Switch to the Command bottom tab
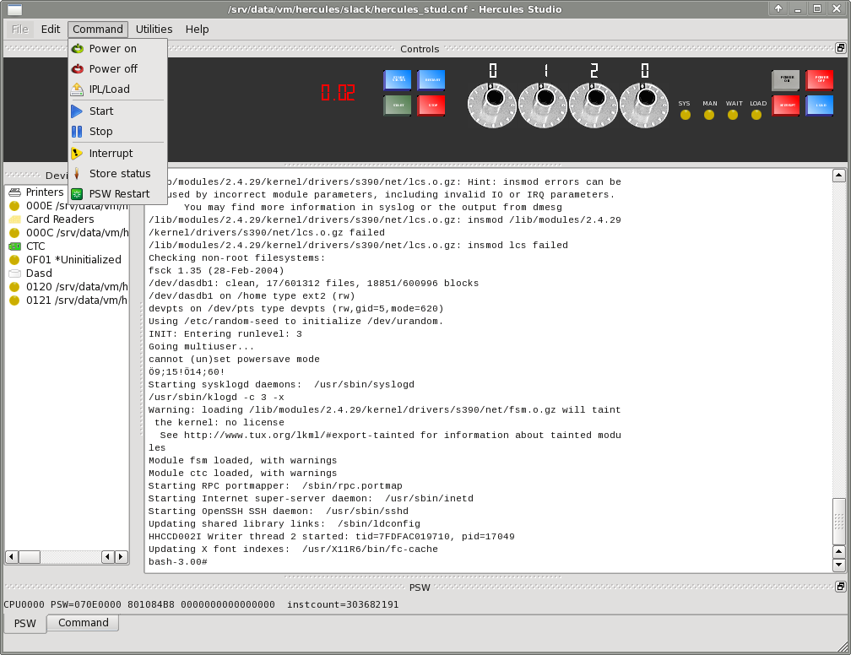Viewport: 851px width, 655px height. coord(83,622)
